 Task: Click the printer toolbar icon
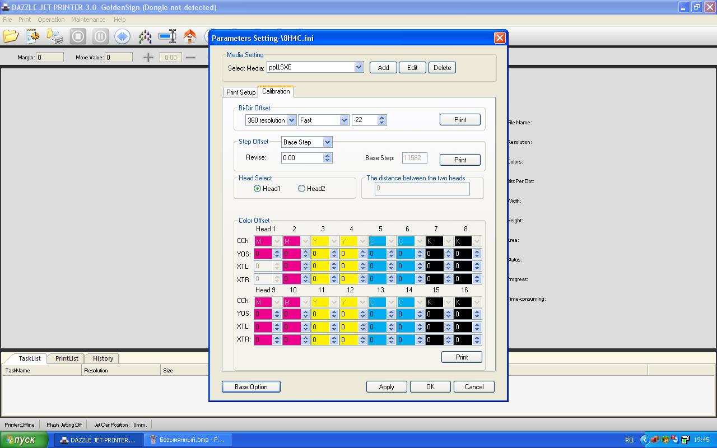(55, 36)
